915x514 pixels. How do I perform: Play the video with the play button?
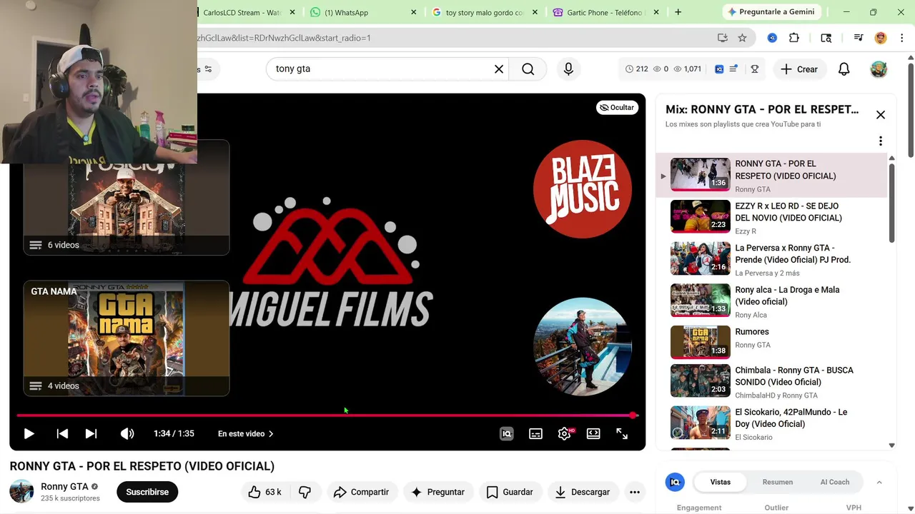coord(29,433)
